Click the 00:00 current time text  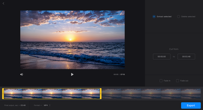[116, 74]
